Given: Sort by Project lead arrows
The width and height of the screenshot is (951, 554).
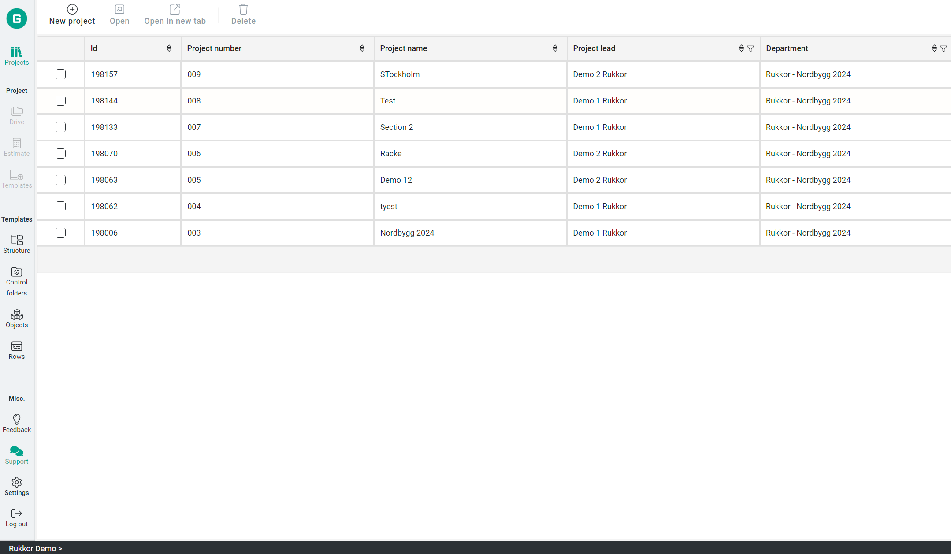Looking at the screenshot, I should coord(742,48).
